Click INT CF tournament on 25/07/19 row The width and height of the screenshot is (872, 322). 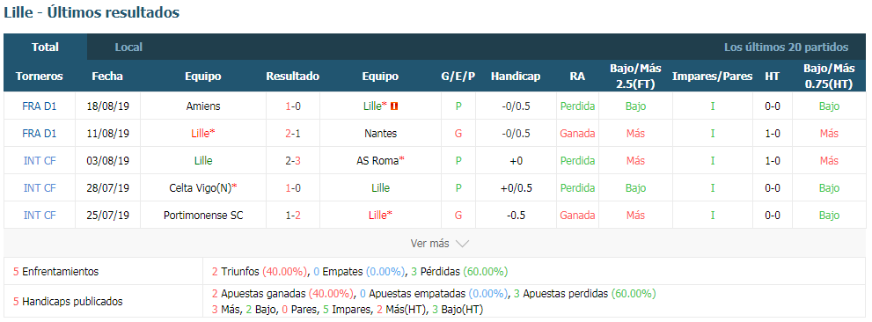40,216
